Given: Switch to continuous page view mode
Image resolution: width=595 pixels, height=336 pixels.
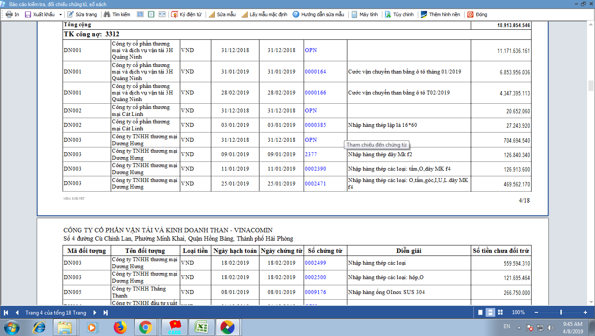Looking at the screenshot, I should click(490, 312).
